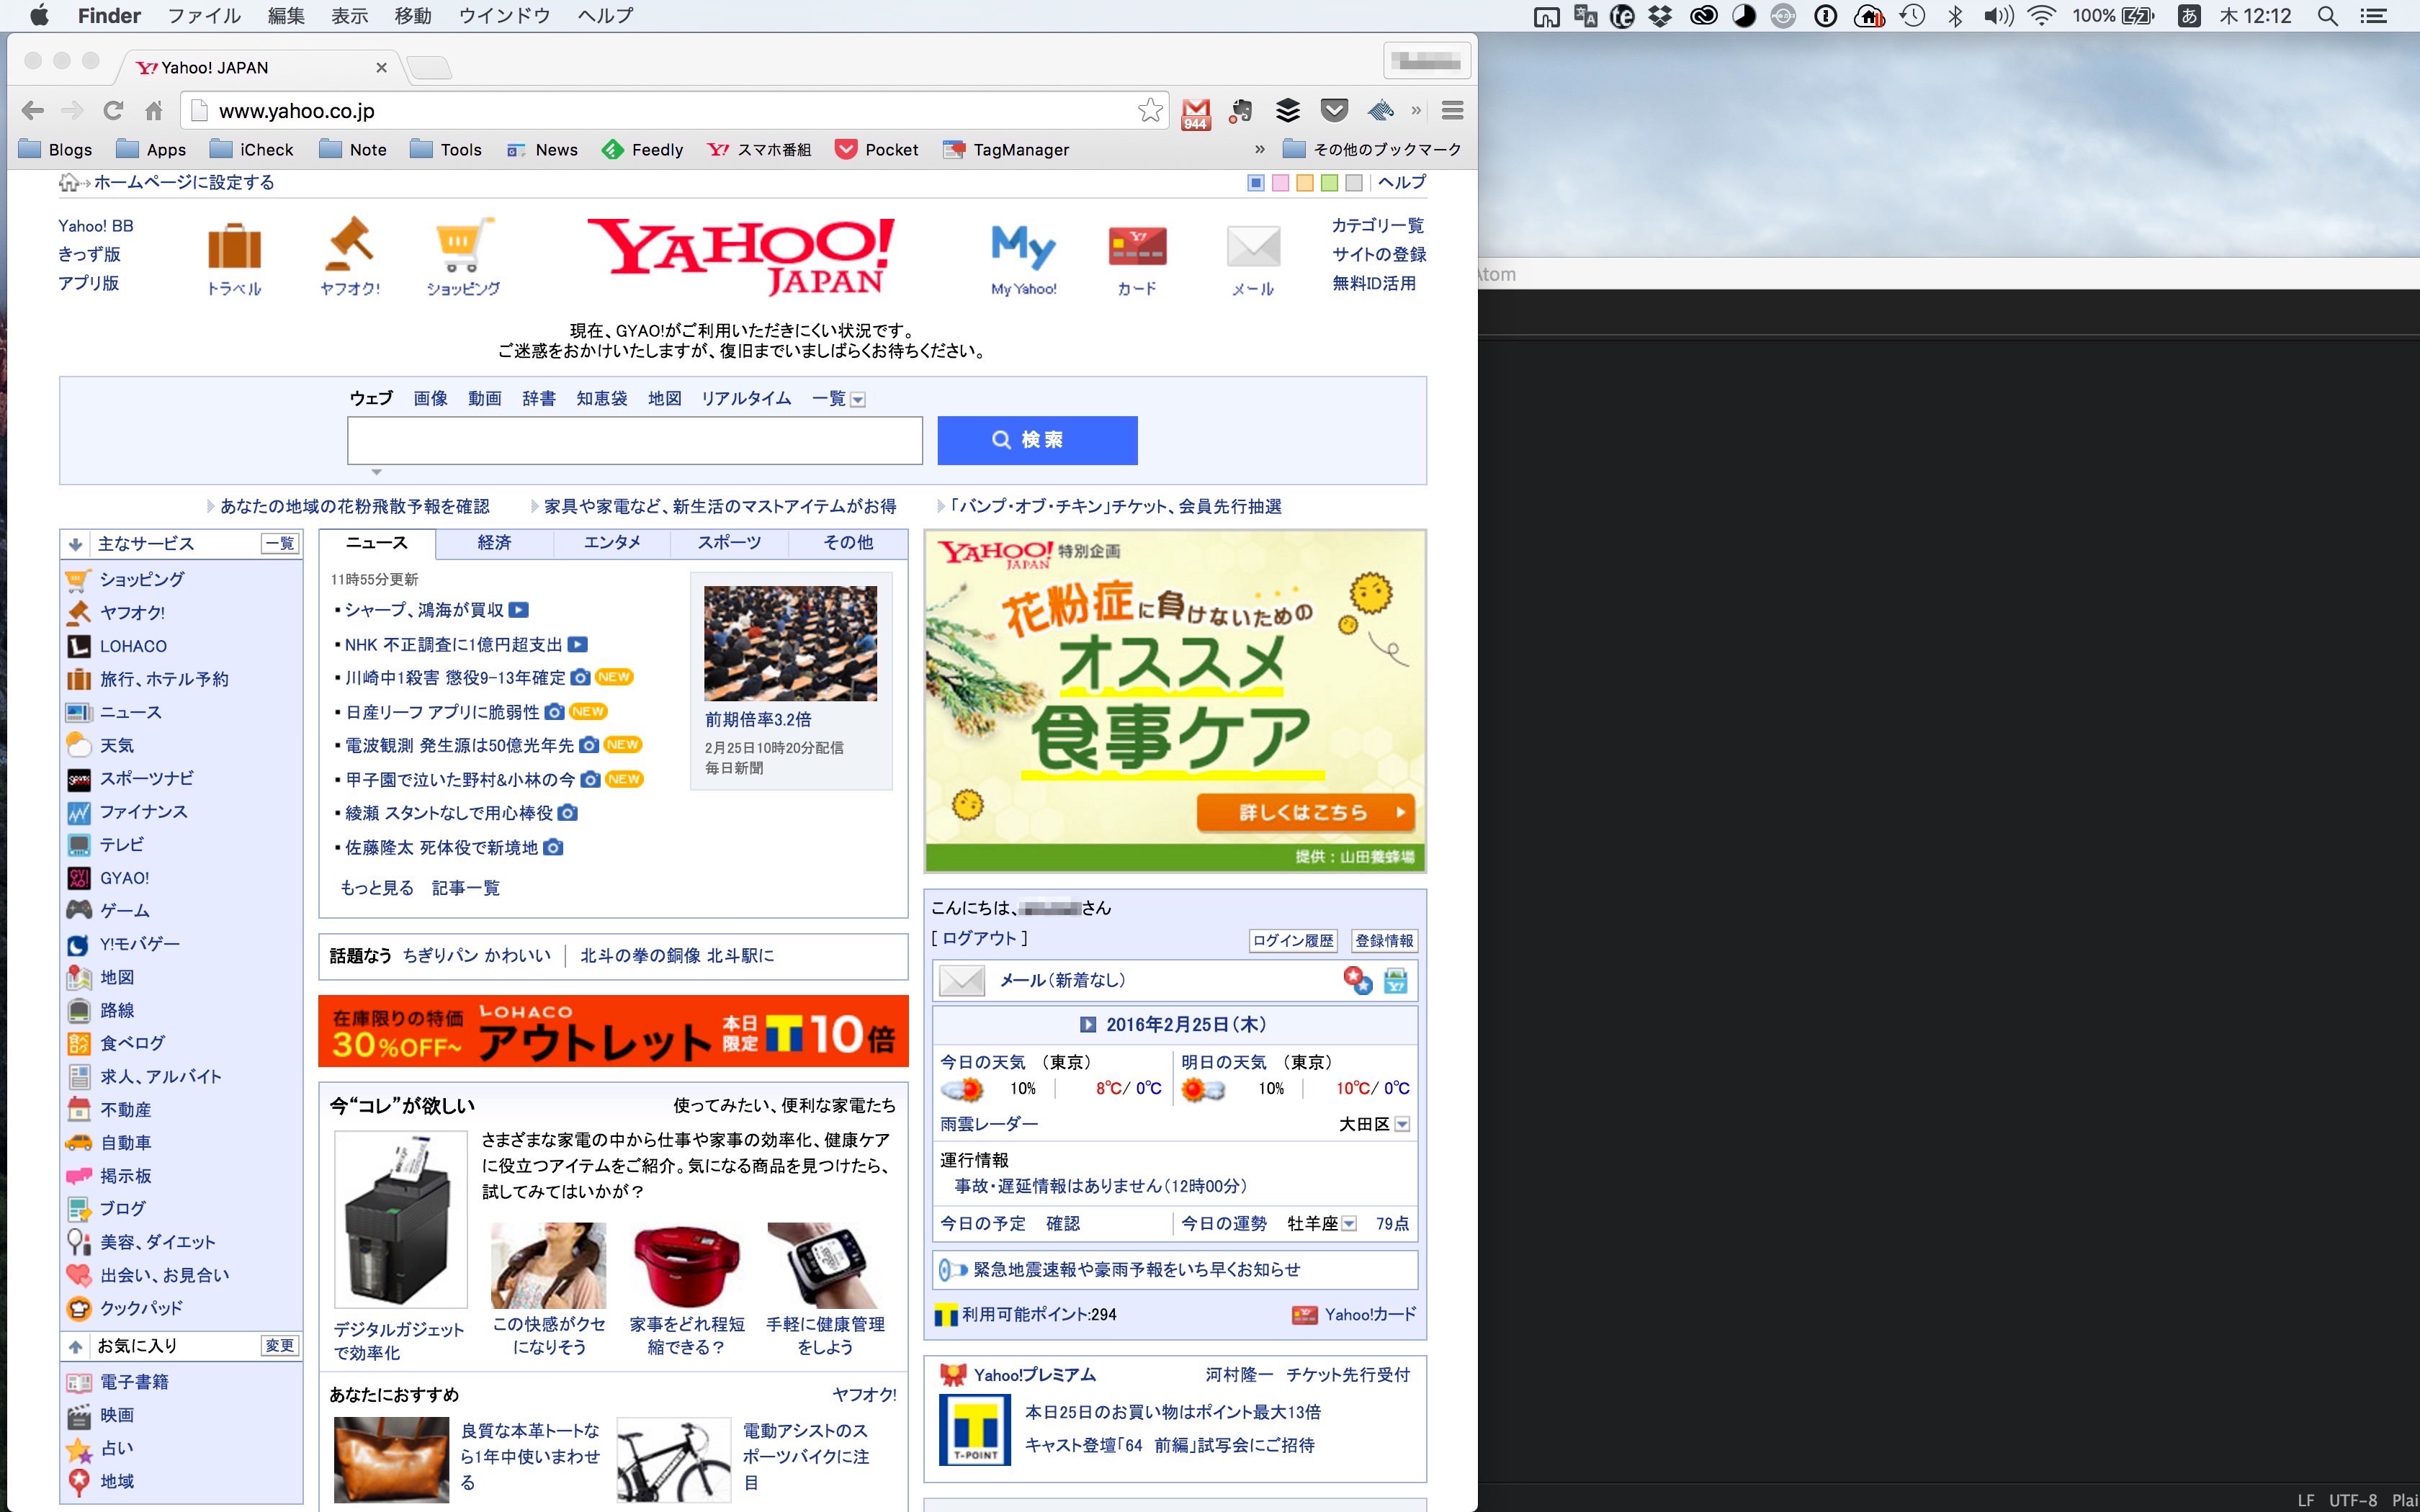The width and height of the screenshot is (2420, 1512).
Task: Expand the search box suggestion arrow
Action: (377, 472)
